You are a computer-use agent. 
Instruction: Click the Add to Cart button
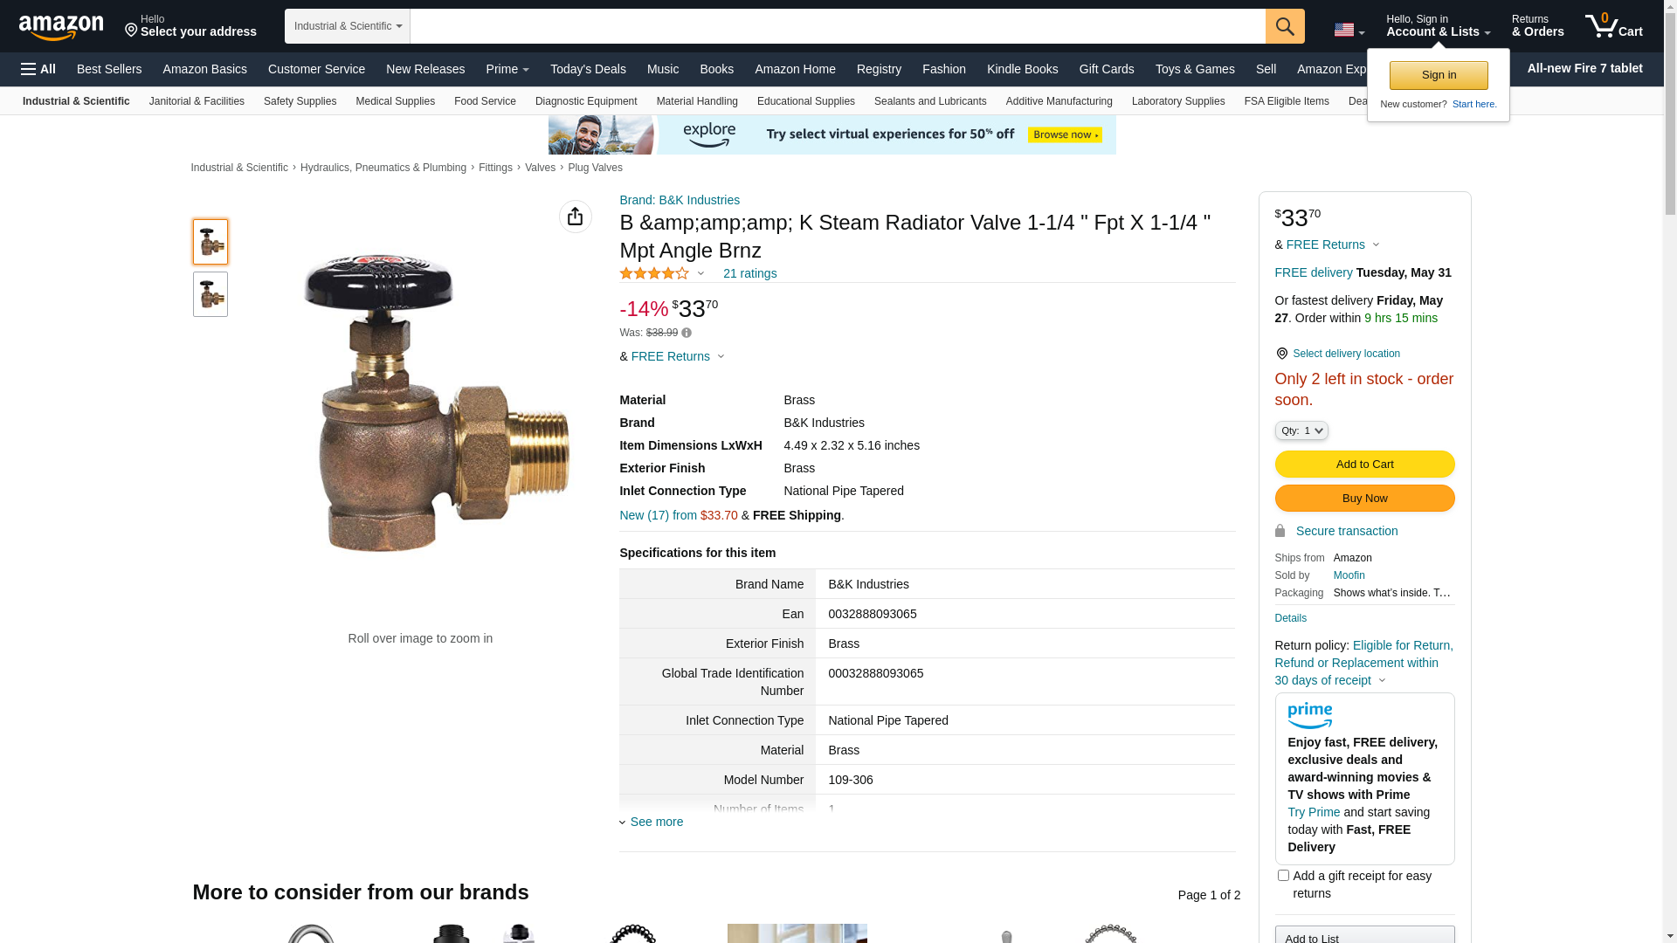1364,464
